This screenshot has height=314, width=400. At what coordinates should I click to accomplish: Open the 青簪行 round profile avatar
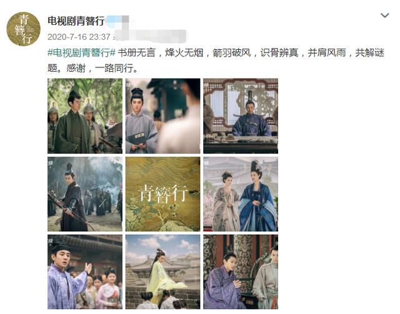24,29
